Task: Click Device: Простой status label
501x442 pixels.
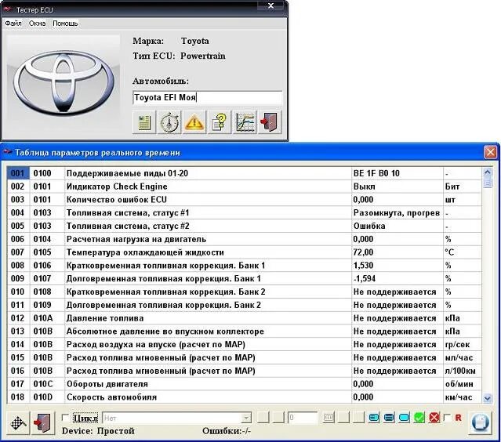Action: click(x=98, y=431)
